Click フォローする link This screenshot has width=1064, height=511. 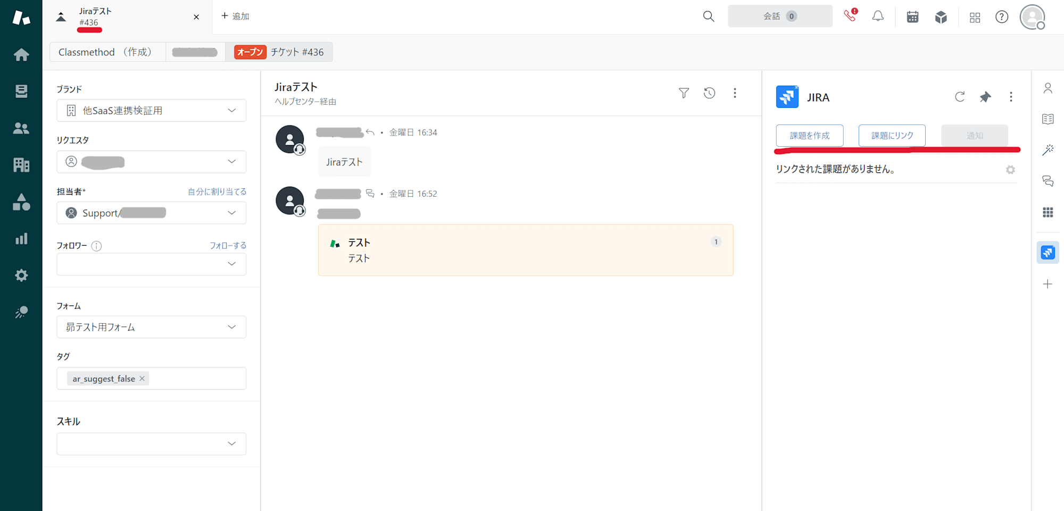point(228,246)
